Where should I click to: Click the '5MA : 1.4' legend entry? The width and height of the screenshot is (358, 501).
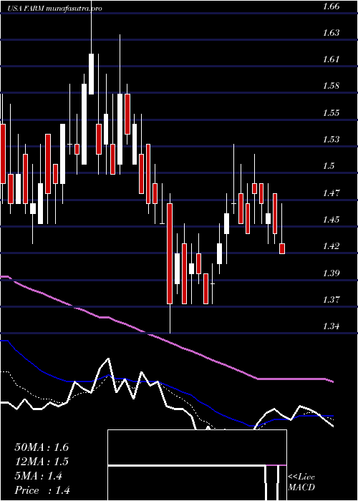pyautogui.click(x=39, y=476)
